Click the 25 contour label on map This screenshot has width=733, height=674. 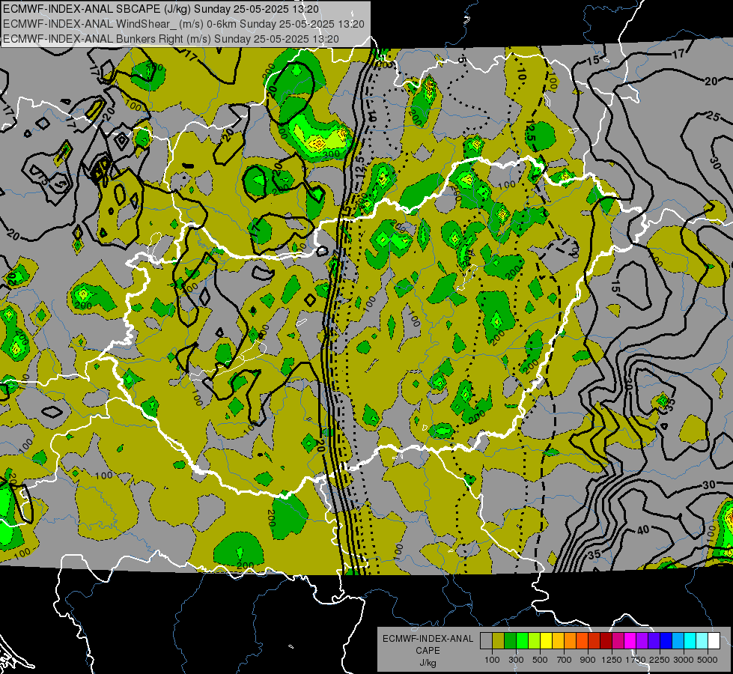point(713,116)
